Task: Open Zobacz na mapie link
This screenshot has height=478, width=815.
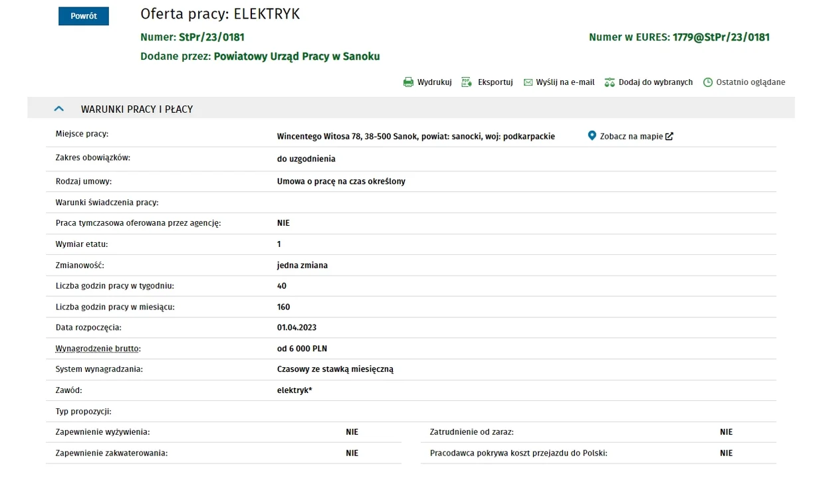Action: click(631, 137)
